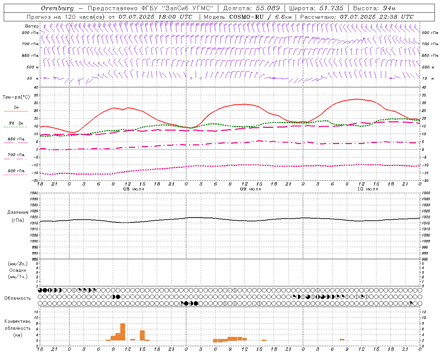Click the orange convective bar at 15h on 08 июля
Image resolution: width=440 pixels, height=352 pixels.
pos(142,335)
